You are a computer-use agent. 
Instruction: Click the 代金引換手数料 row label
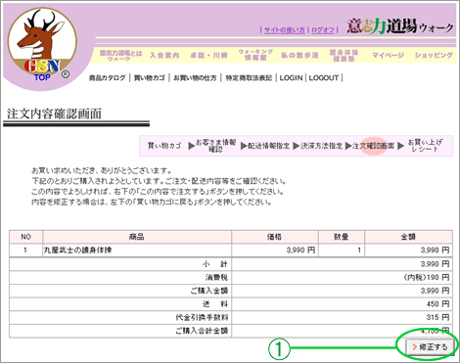pyautogui.click(x=202, y=317)
